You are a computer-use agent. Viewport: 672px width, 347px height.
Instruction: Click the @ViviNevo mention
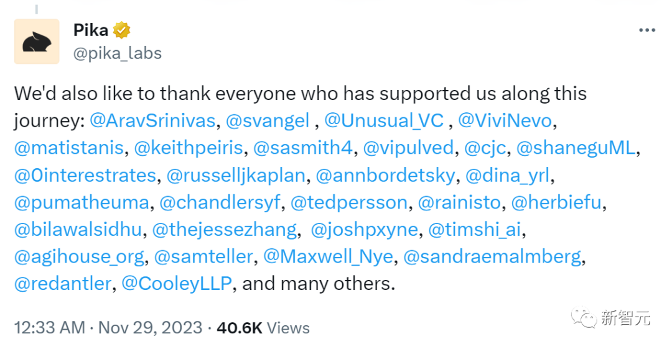pyautogui.click(x=506, y=120)
